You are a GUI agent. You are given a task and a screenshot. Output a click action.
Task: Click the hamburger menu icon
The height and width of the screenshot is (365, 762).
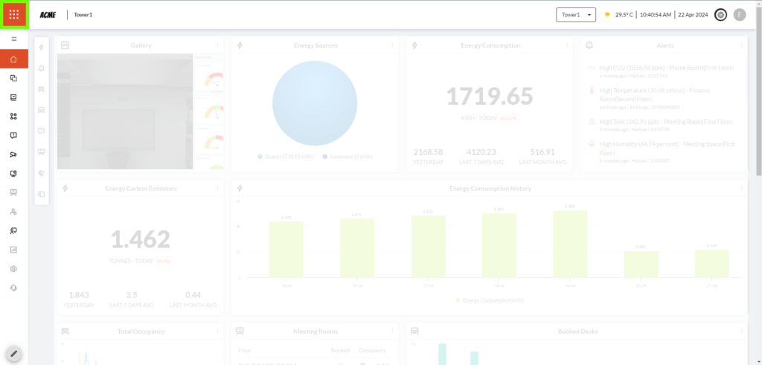[14, 39]
